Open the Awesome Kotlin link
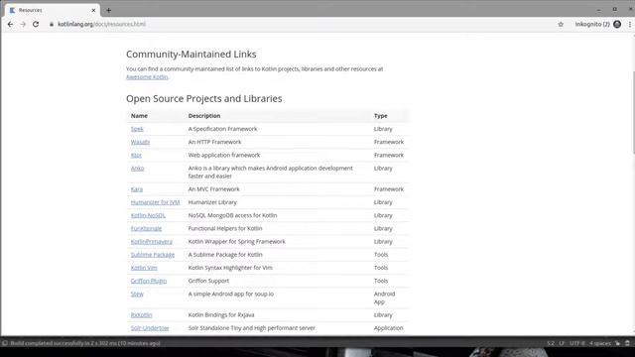 (x=147, y=77)
